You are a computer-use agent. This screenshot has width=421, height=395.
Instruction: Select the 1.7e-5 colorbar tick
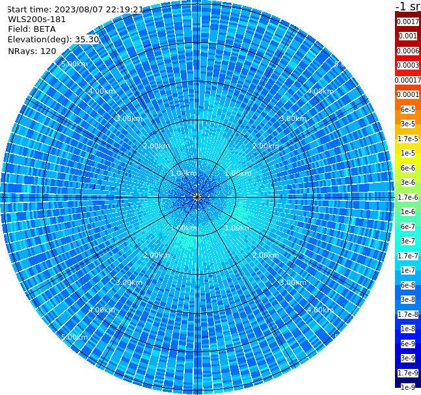click(x=408, y=139)
